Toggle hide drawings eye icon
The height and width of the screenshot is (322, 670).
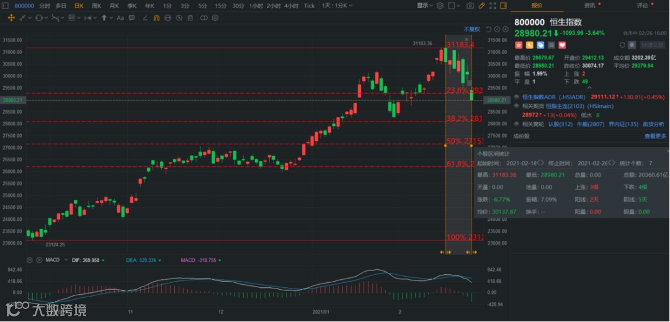pyautogui.click(x=179, y=18)
